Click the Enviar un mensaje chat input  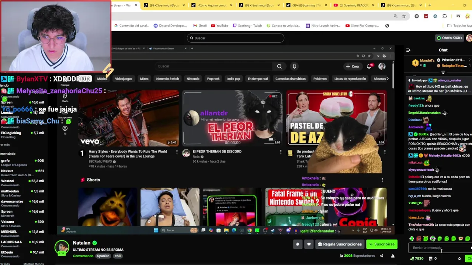pos(439,248)
